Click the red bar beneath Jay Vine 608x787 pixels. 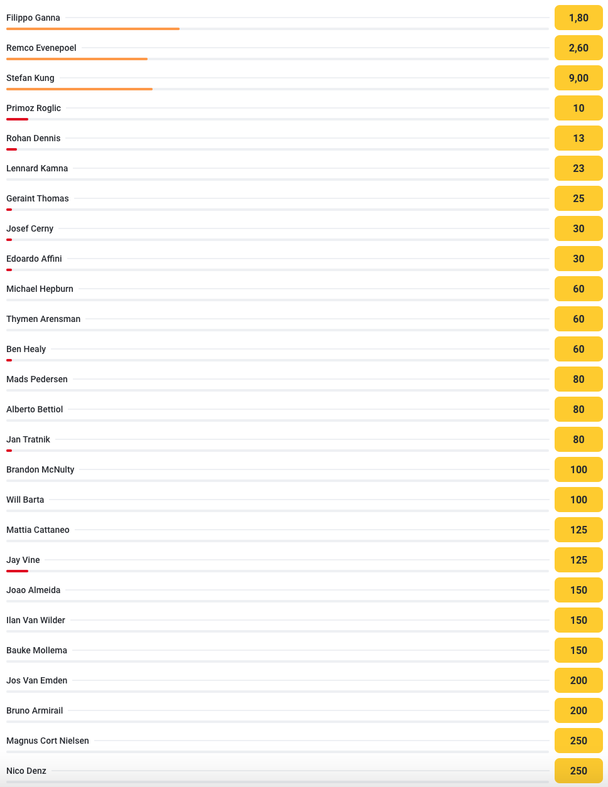click(17, 571)
